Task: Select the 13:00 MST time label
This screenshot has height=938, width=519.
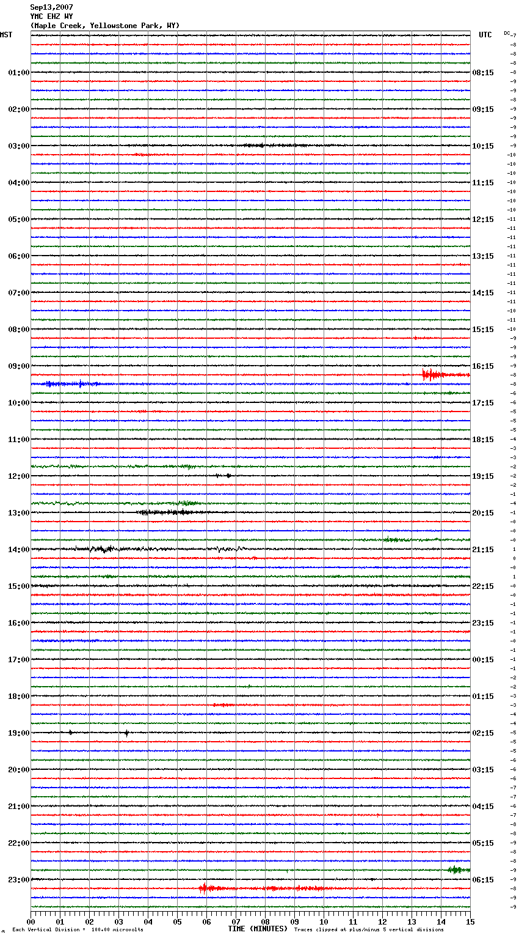Action: (x=19, y=513)
